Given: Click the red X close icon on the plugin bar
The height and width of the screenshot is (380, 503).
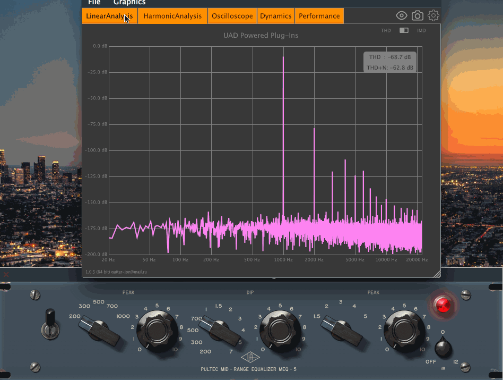Looking at the screenshot, I should [x=6, y=274].
